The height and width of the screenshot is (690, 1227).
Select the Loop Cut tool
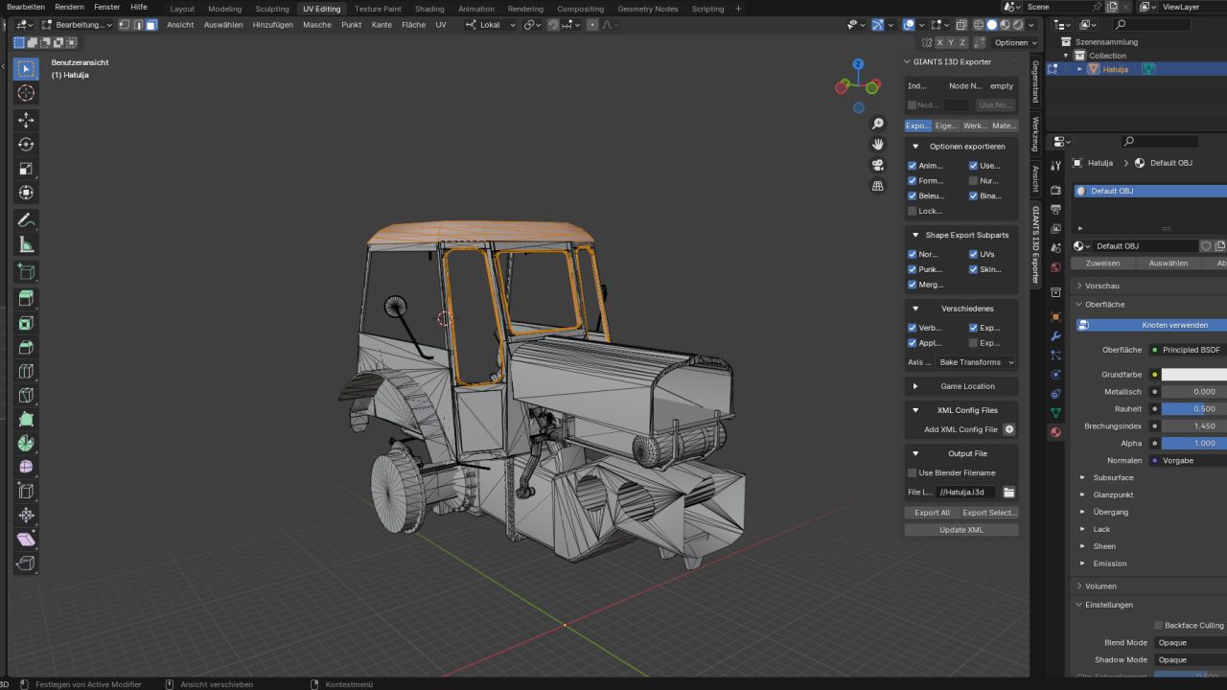(x=26, y=371)
